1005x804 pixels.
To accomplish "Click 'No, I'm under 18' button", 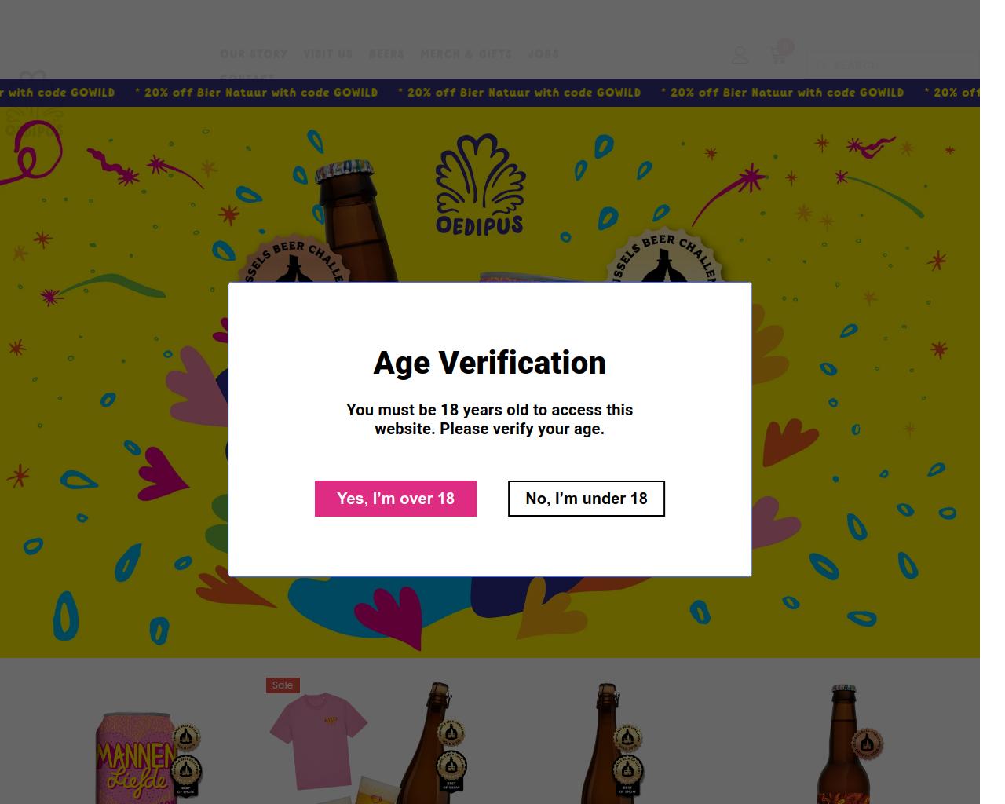I will click(x=586, y=499).
